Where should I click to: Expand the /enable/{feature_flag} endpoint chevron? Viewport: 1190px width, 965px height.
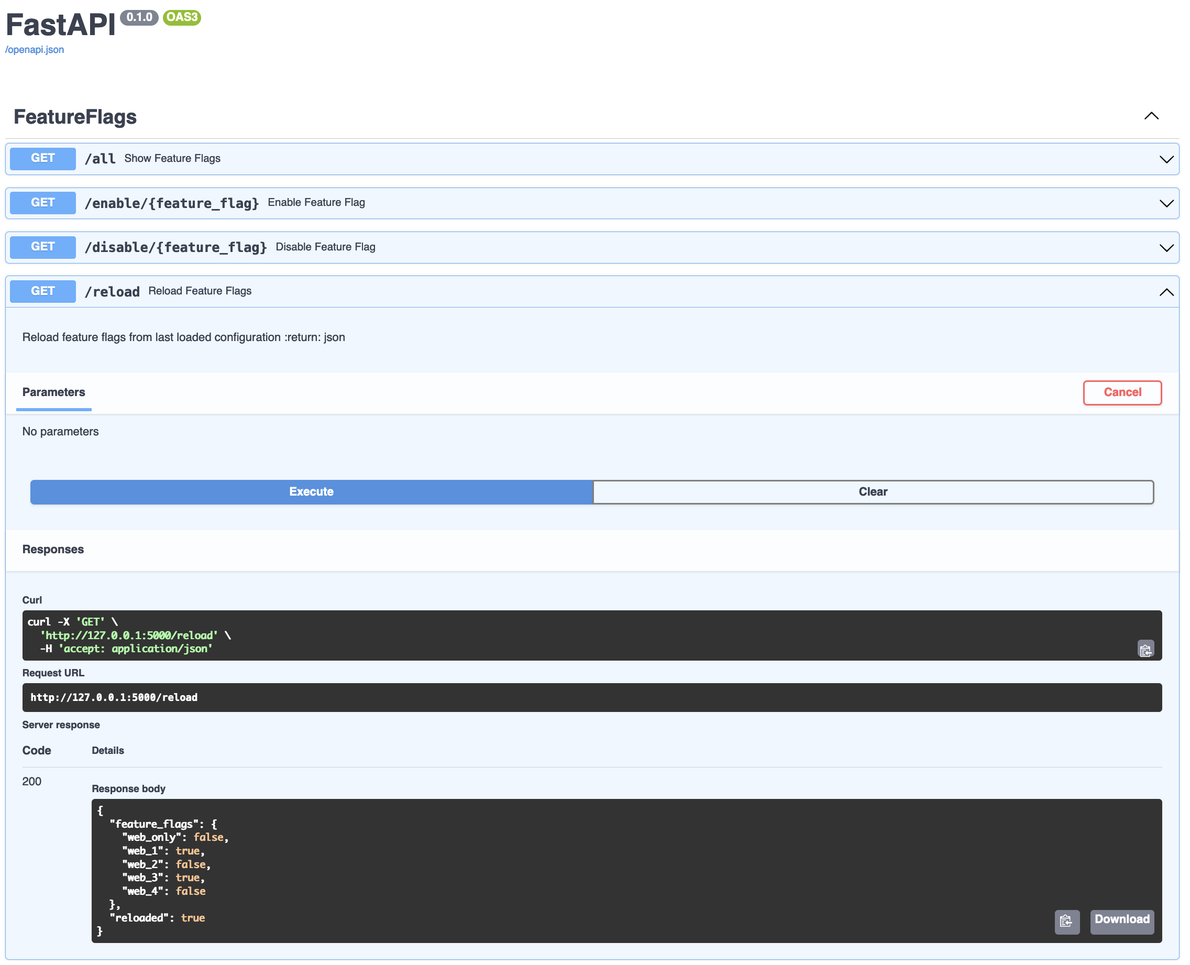coord(1166,203)
